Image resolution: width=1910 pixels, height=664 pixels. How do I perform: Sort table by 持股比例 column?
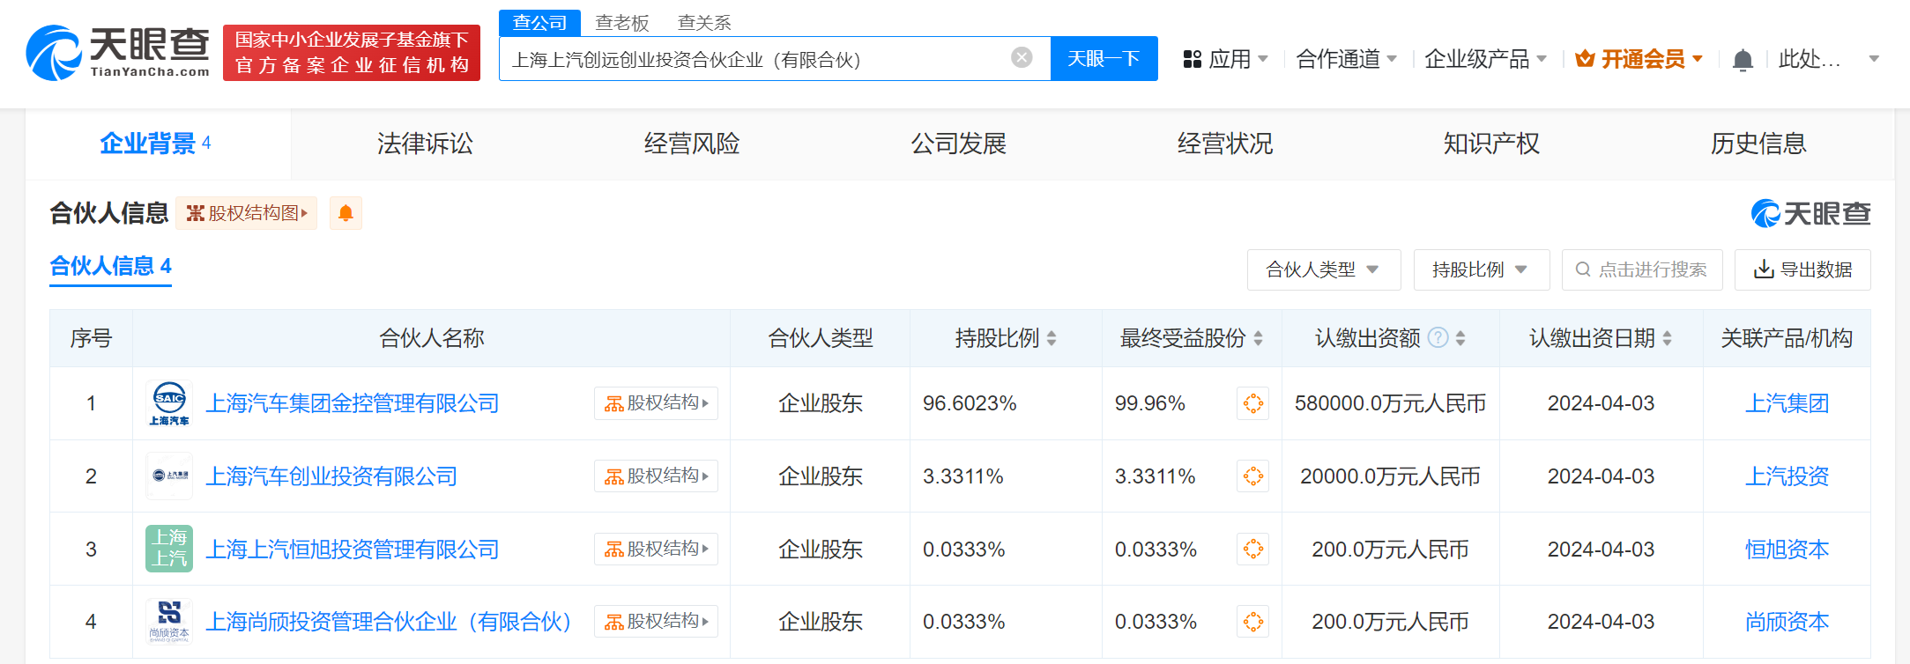coord(1052,338)
